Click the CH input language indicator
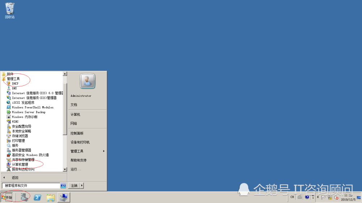The image size is (362, 203). pos(292,197)
